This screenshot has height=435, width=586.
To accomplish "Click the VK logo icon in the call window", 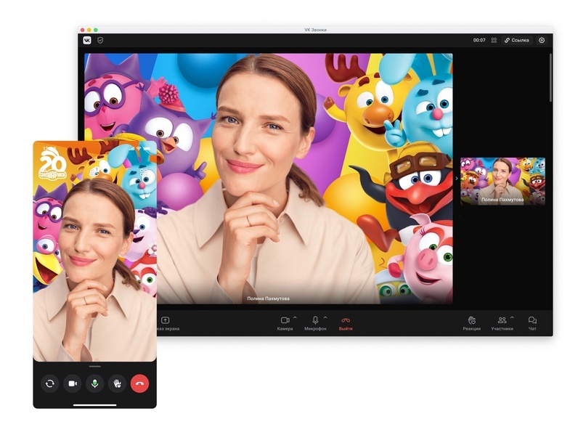I will pyautogui.click(x=87, y=41).
